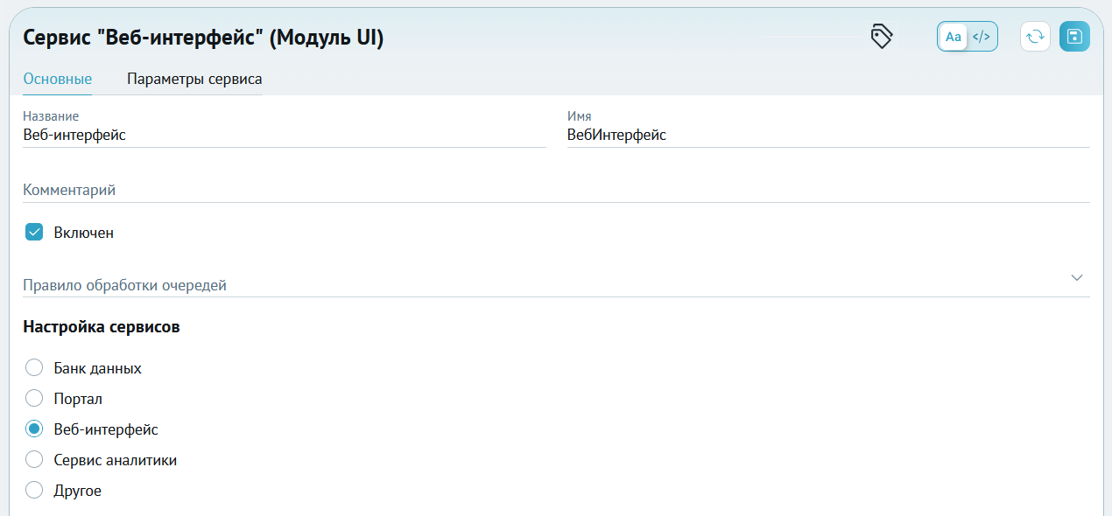This screenshot has width=1112, height=516.
Task: Open the Основные tab
Action: click(x=58, y=79)
